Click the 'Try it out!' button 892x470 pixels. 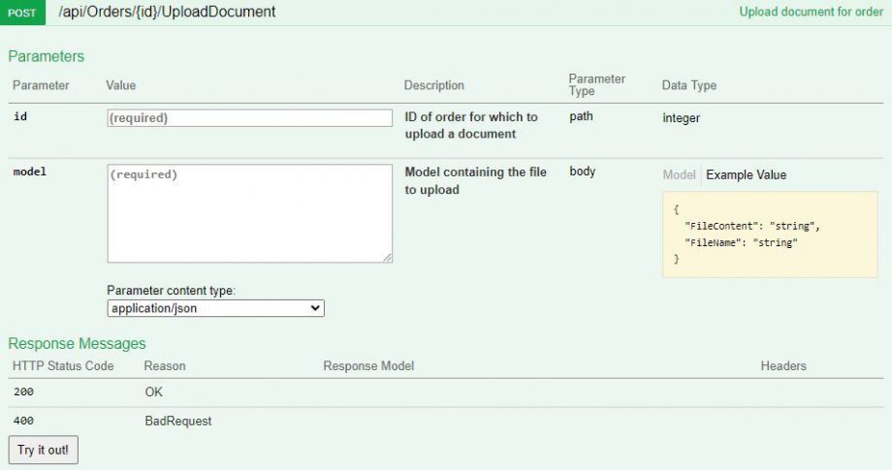tap(44, 450)
